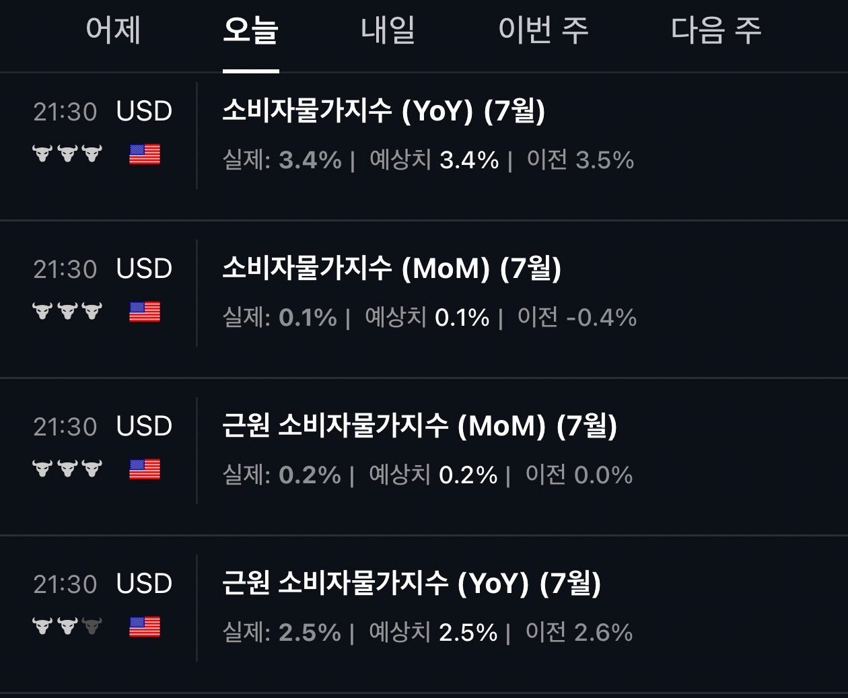Show the 이번 주 tab
This screenshot has height=698, width=848.
pyautogui.click(x=543, y=30)
